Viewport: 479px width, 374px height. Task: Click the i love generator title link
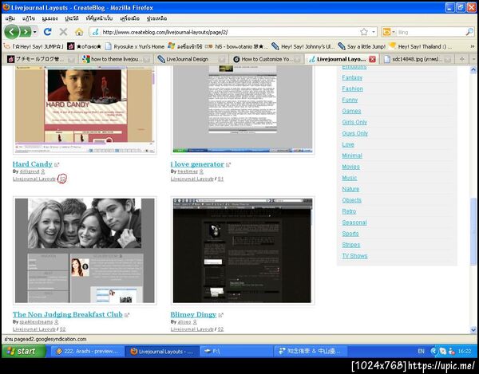click(197, 164)
